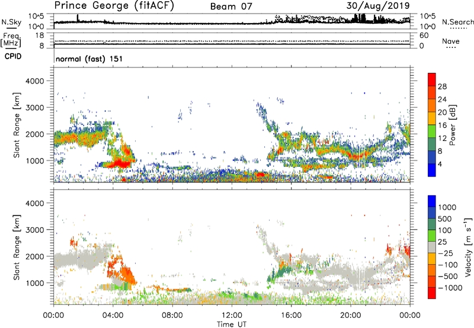Click the blue bottom of power colorbar
Viewport: 474px width, 328px height.
(432, 170)
